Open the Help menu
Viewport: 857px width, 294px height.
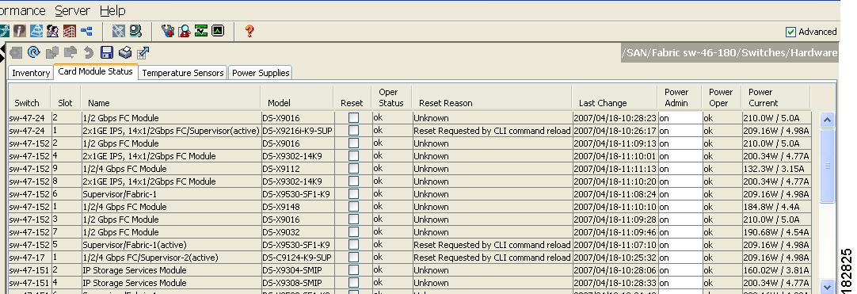point(112,10)
